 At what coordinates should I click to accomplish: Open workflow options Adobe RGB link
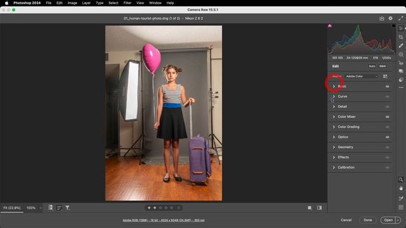coord(164,220)
